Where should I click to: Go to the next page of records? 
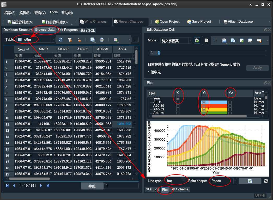click(x=41, y=186)
